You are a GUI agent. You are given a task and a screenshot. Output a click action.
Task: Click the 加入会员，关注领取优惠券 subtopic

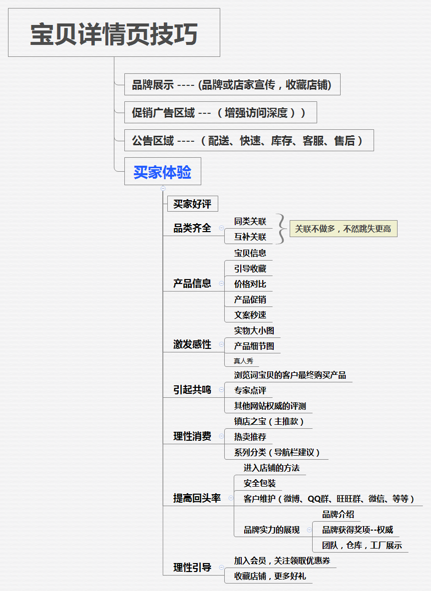pos(282,561)
